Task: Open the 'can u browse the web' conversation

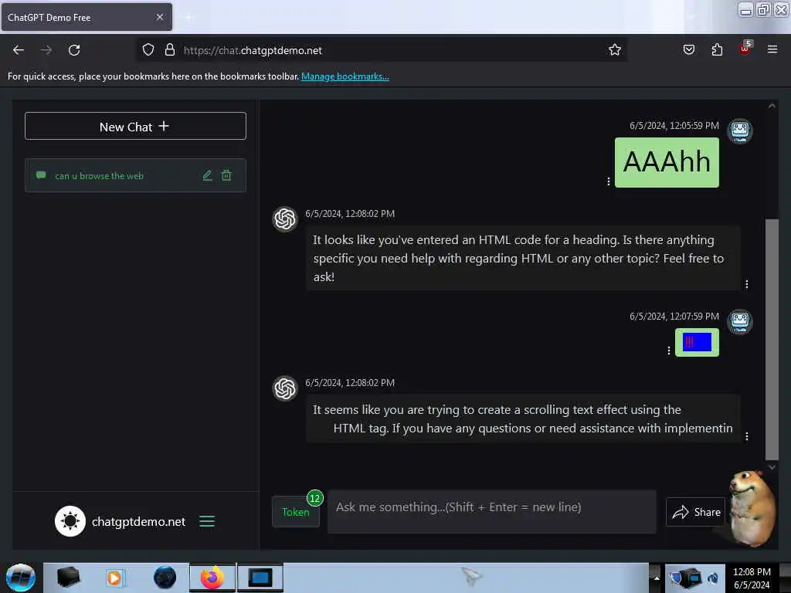Action: pyautogui.click(x=135, y=175)
